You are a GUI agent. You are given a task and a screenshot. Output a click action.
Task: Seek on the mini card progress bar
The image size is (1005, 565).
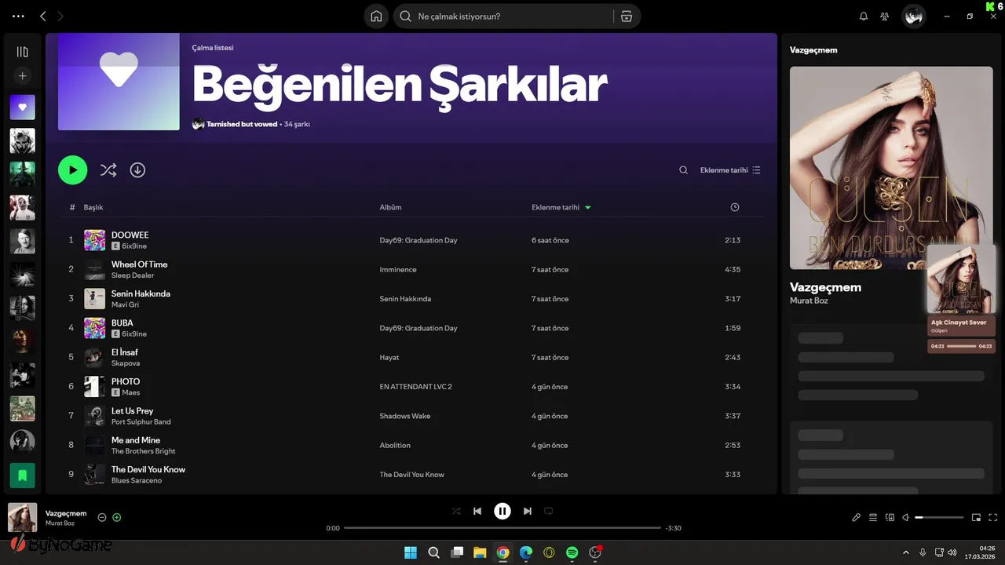click(x=961, y=346)
